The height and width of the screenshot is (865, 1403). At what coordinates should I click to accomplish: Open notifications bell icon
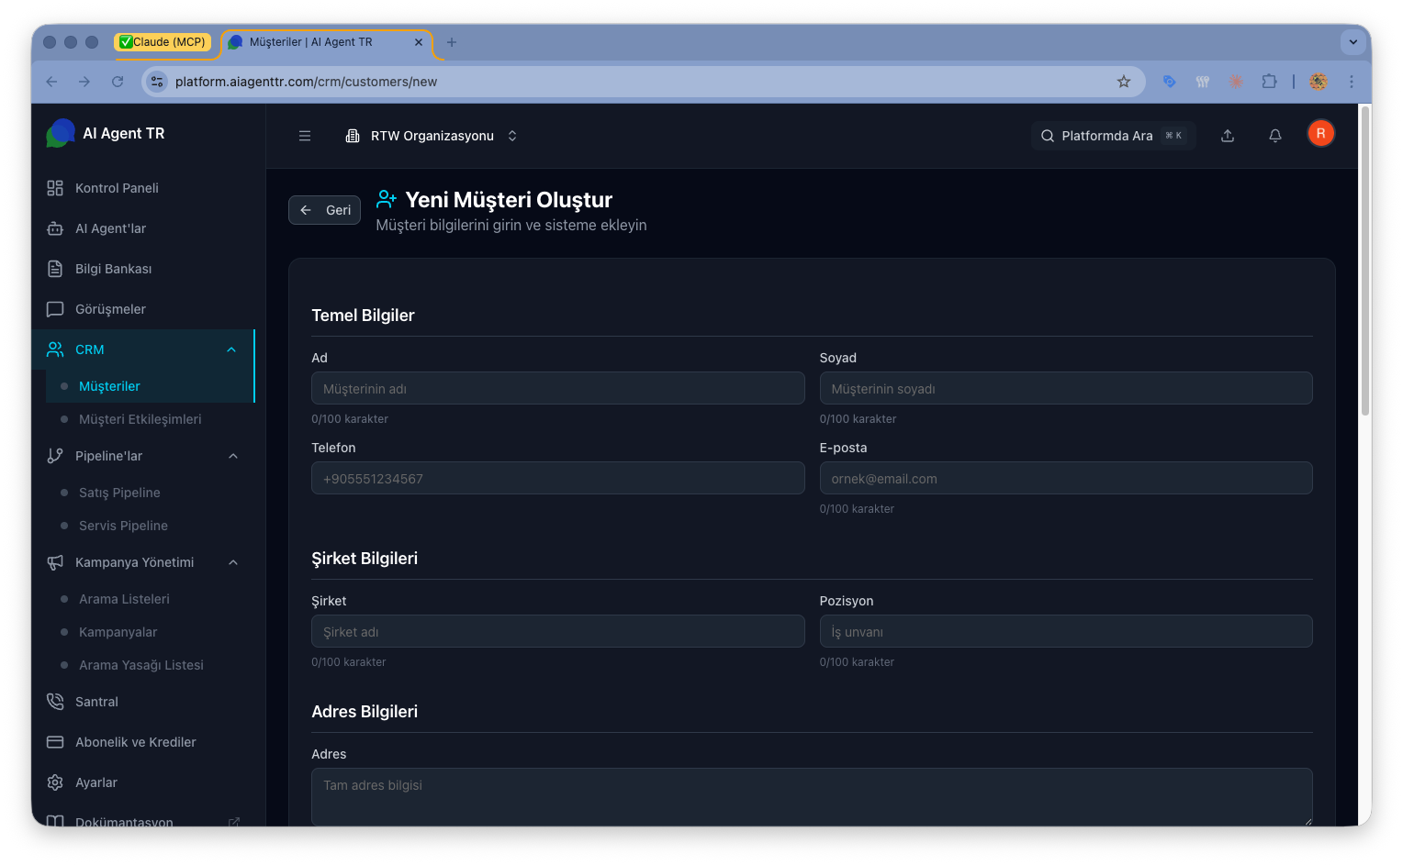(x=1275, y=136)
